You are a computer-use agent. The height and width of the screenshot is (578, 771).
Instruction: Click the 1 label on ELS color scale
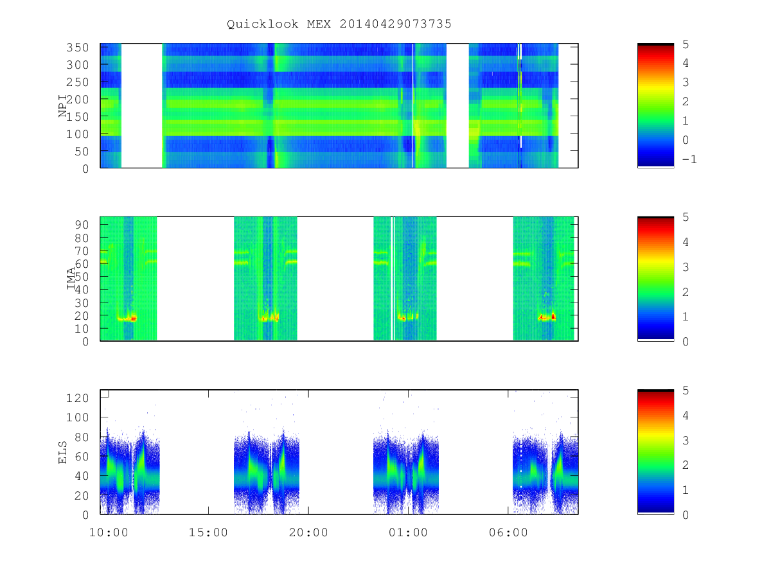pyautogui.click(x=685, y=490)
